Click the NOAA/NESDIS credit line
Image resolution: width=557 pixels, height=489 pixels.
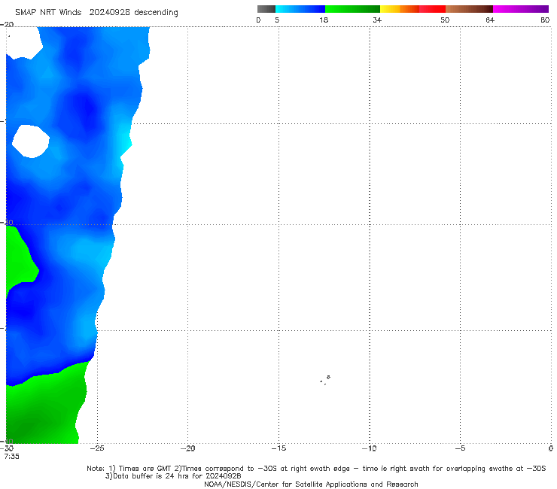click(x=311, y=484)
